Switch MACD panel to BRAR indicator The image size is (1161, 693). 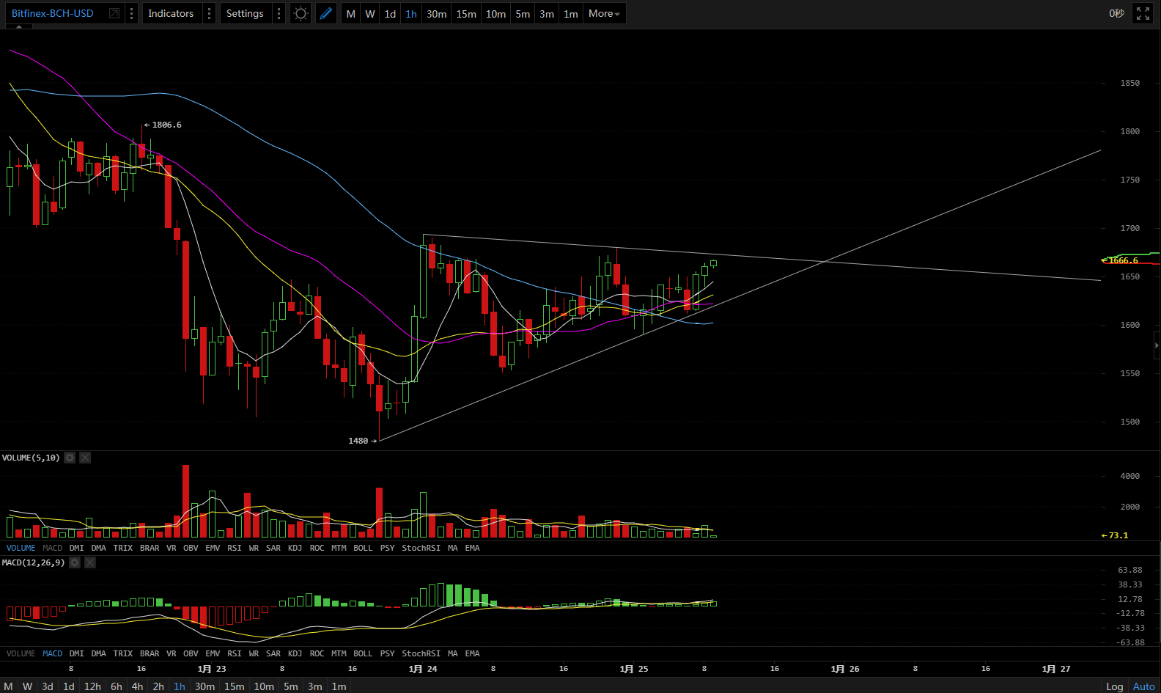[150, 653]
